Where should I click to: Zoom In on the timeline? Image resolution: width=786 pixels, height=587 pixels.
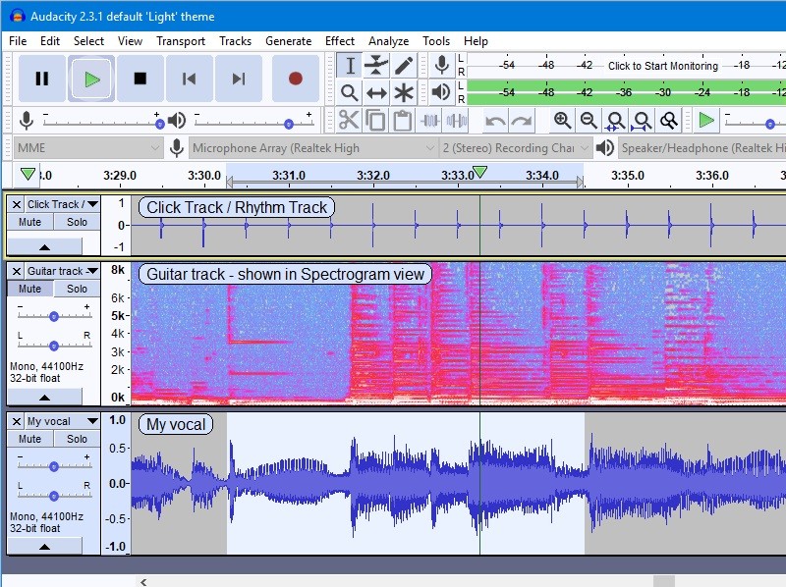pos(562,121)
